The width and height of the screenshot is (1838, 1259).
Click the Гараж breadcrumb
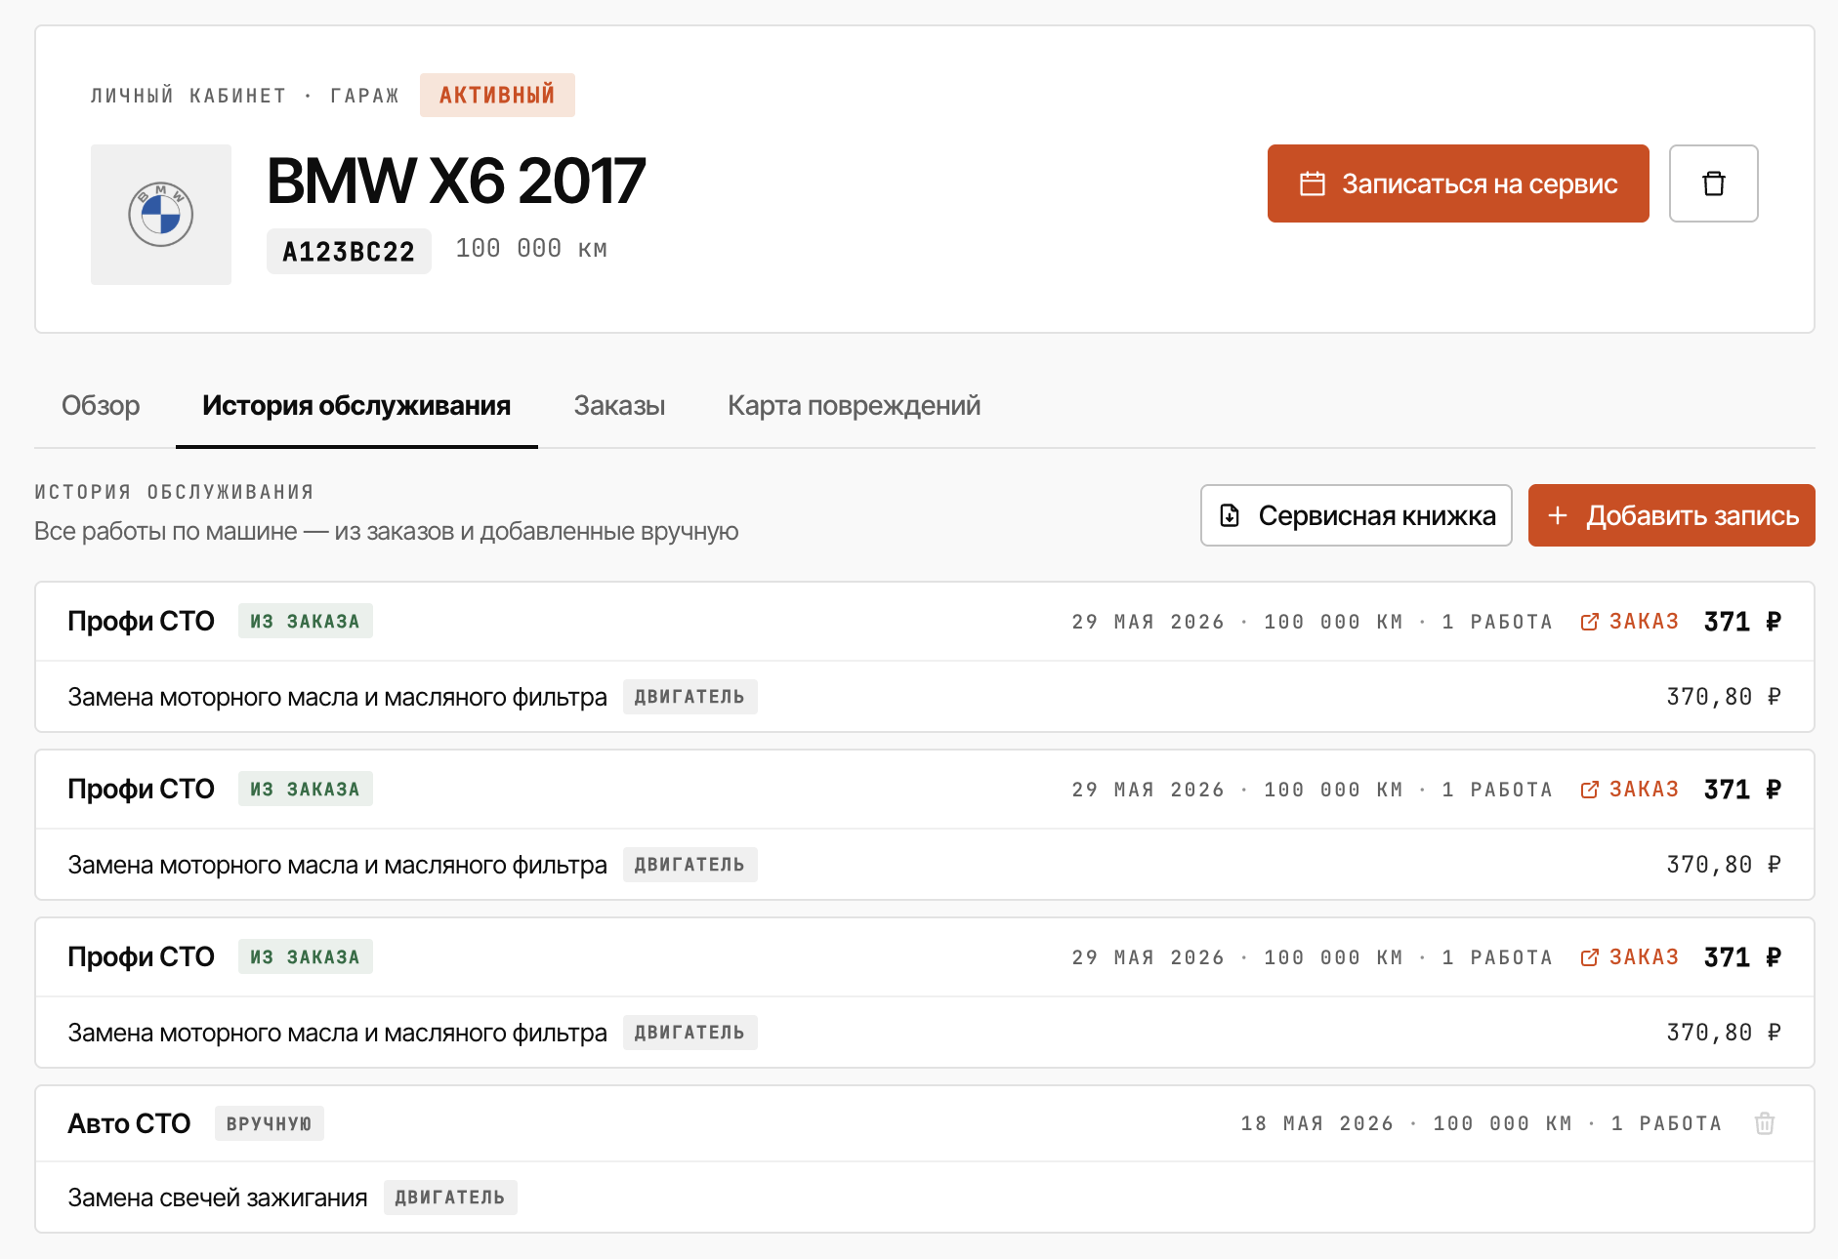coord(364,96)
